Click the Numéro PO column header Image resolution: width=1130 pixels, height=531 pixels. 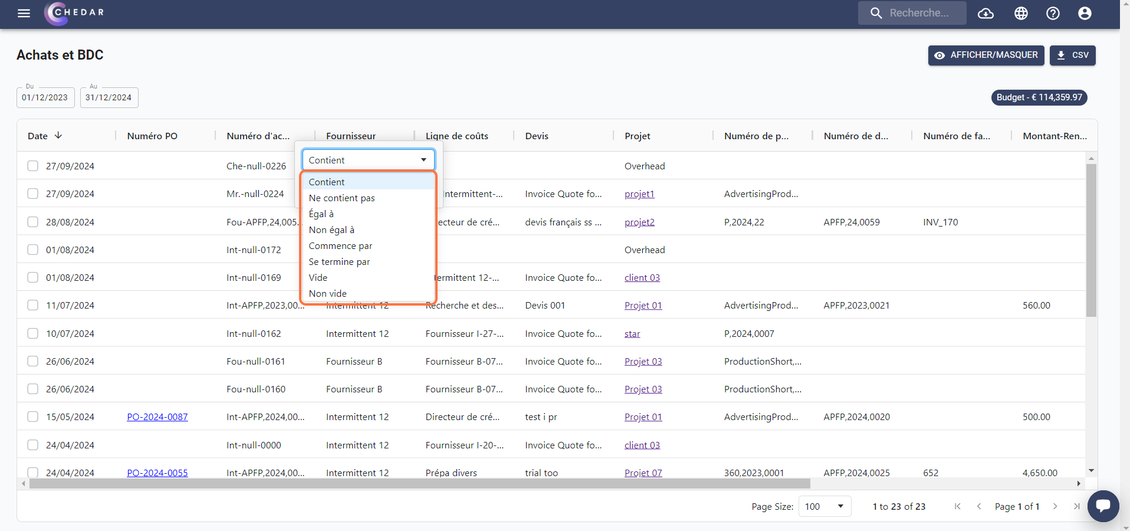click(152, 136)
